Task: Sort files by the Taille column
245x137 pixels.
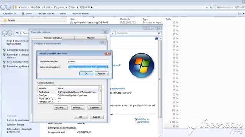Action: pos(168,19)
